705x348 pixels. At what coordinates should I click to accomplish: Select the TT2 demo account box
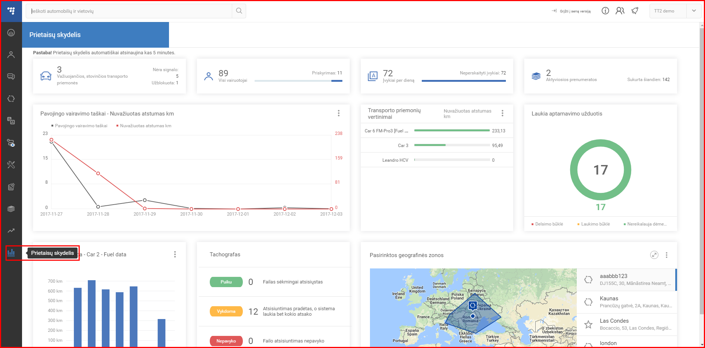(x=675, y=11)
